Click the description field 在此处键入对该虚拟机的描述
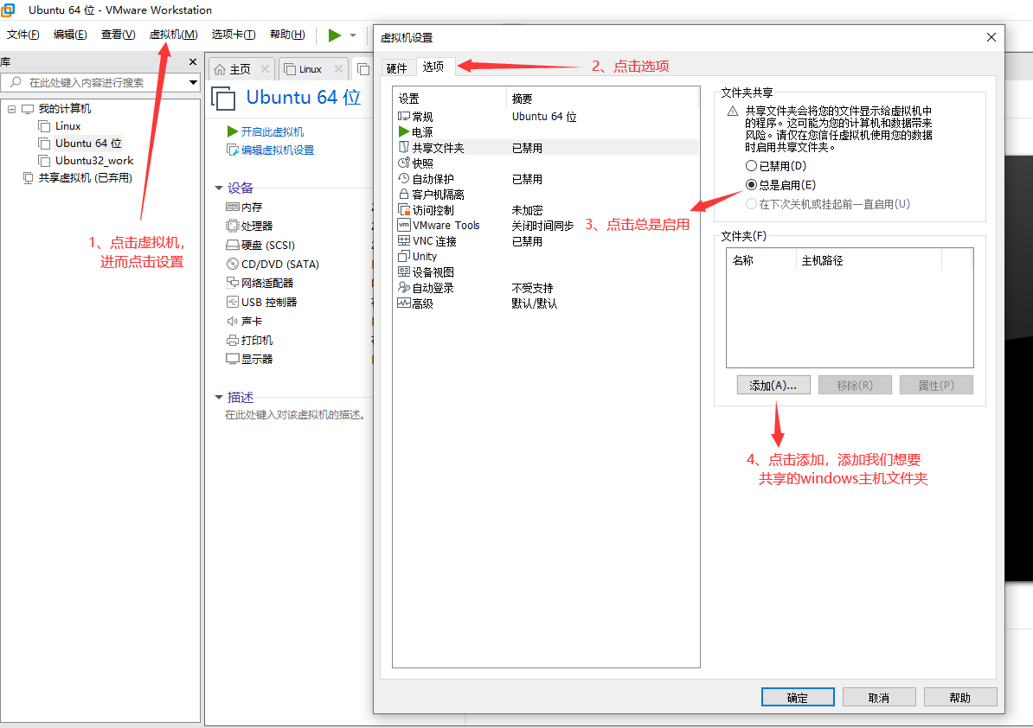This screenshot has width=1033, height=728. [295, 415]
